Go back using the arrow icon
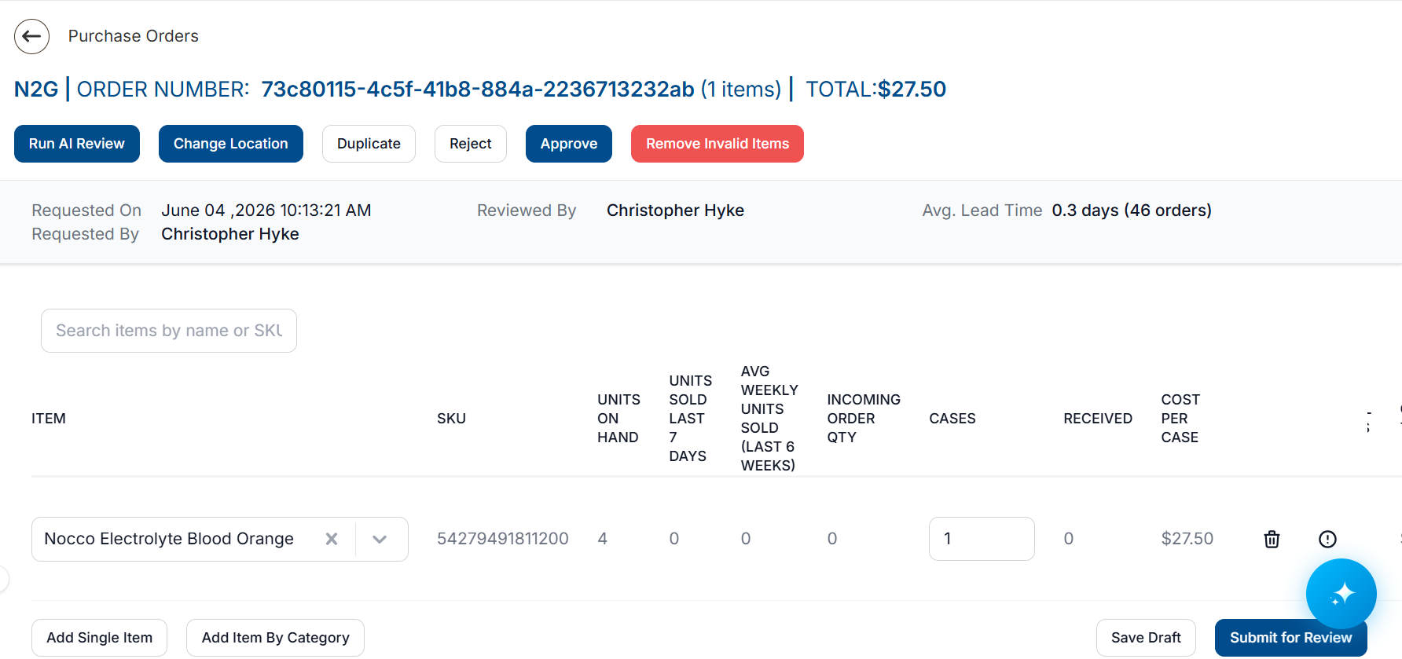Screen dimensions: 1402x659 coord(31,36)
